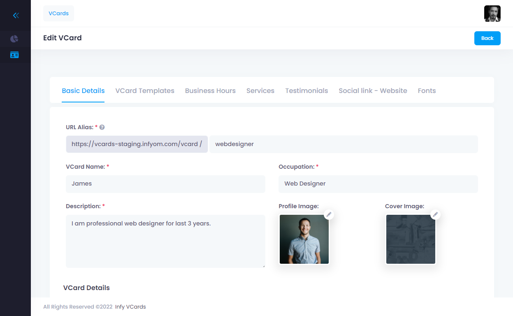Open the dashboard pie chart icon
Viewport: 513px width, 316px height.
(x=14, y=39)
